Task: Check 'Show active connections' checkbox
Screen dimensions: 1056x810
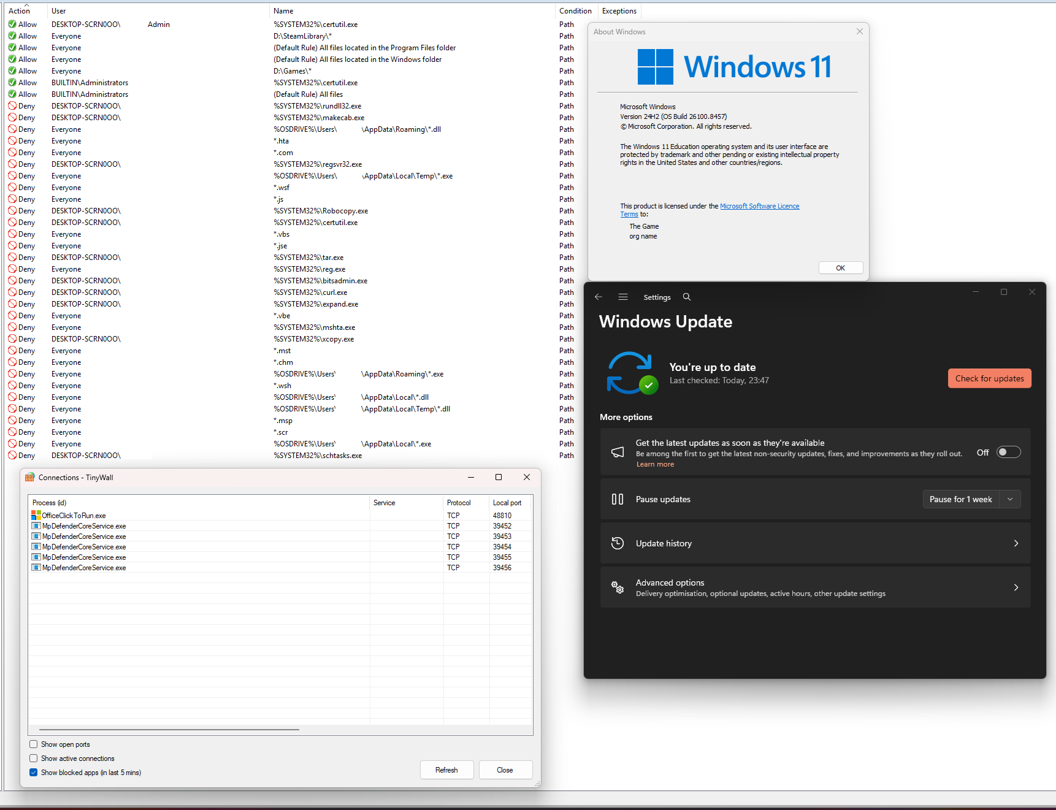Action: pos(34,758)
